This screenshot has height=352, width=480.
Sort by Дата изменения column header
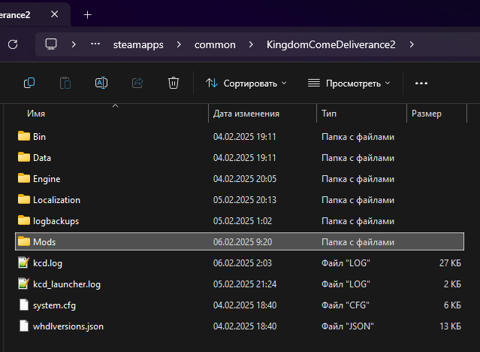click(246, 114)
